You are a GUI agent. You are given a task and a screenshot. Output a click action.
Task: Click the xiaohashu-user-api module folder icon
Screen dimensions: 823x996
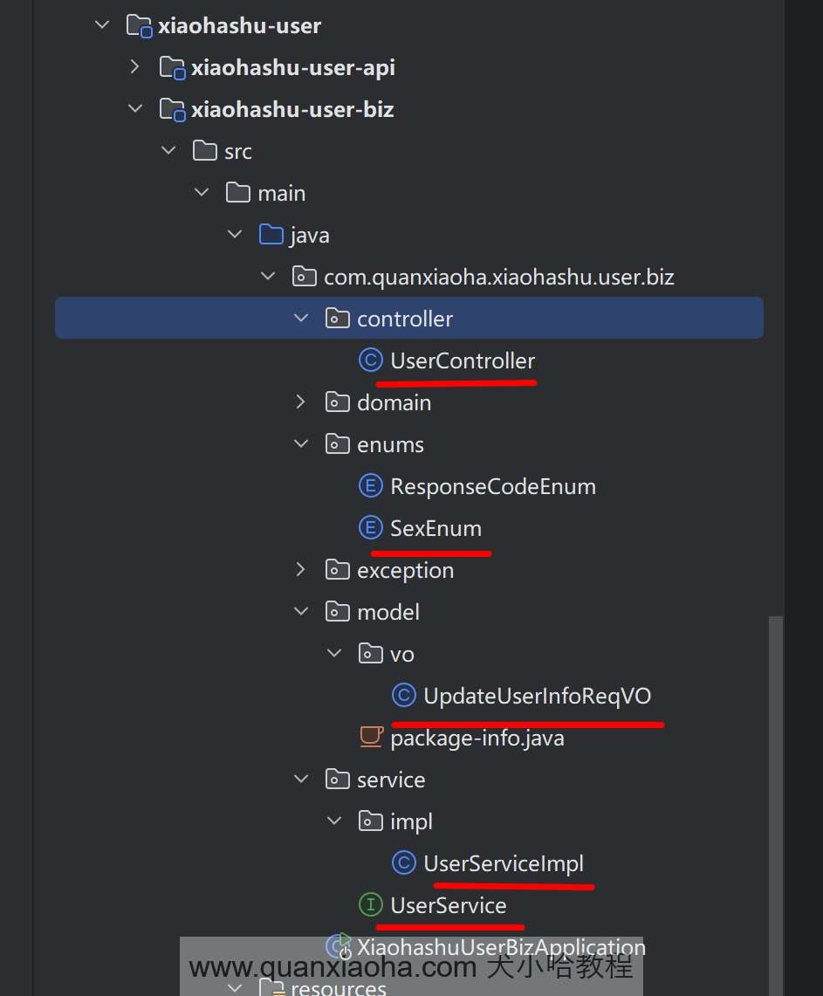coord(172,67)
